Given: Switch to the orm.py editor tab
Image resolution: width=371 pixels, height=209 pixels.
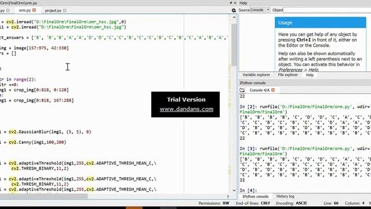Looking at the screenshot, I should tap(24, 10).
